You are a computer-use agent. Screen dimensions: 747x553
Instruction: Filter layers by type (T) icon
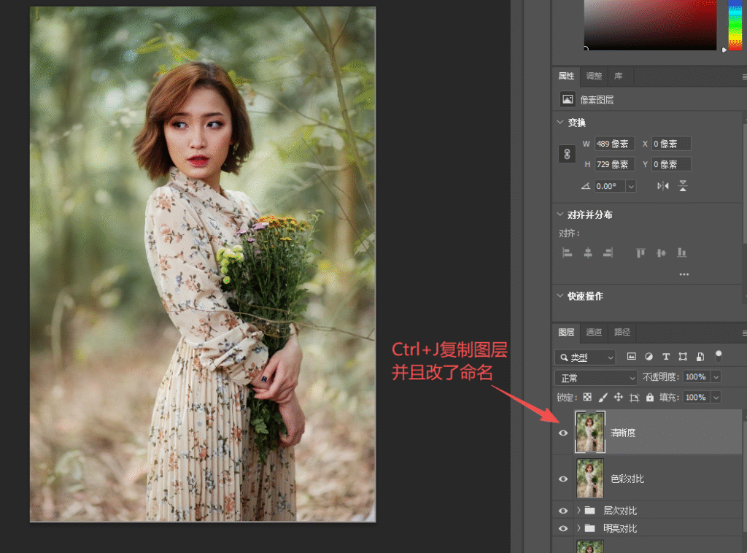(666, 356)
